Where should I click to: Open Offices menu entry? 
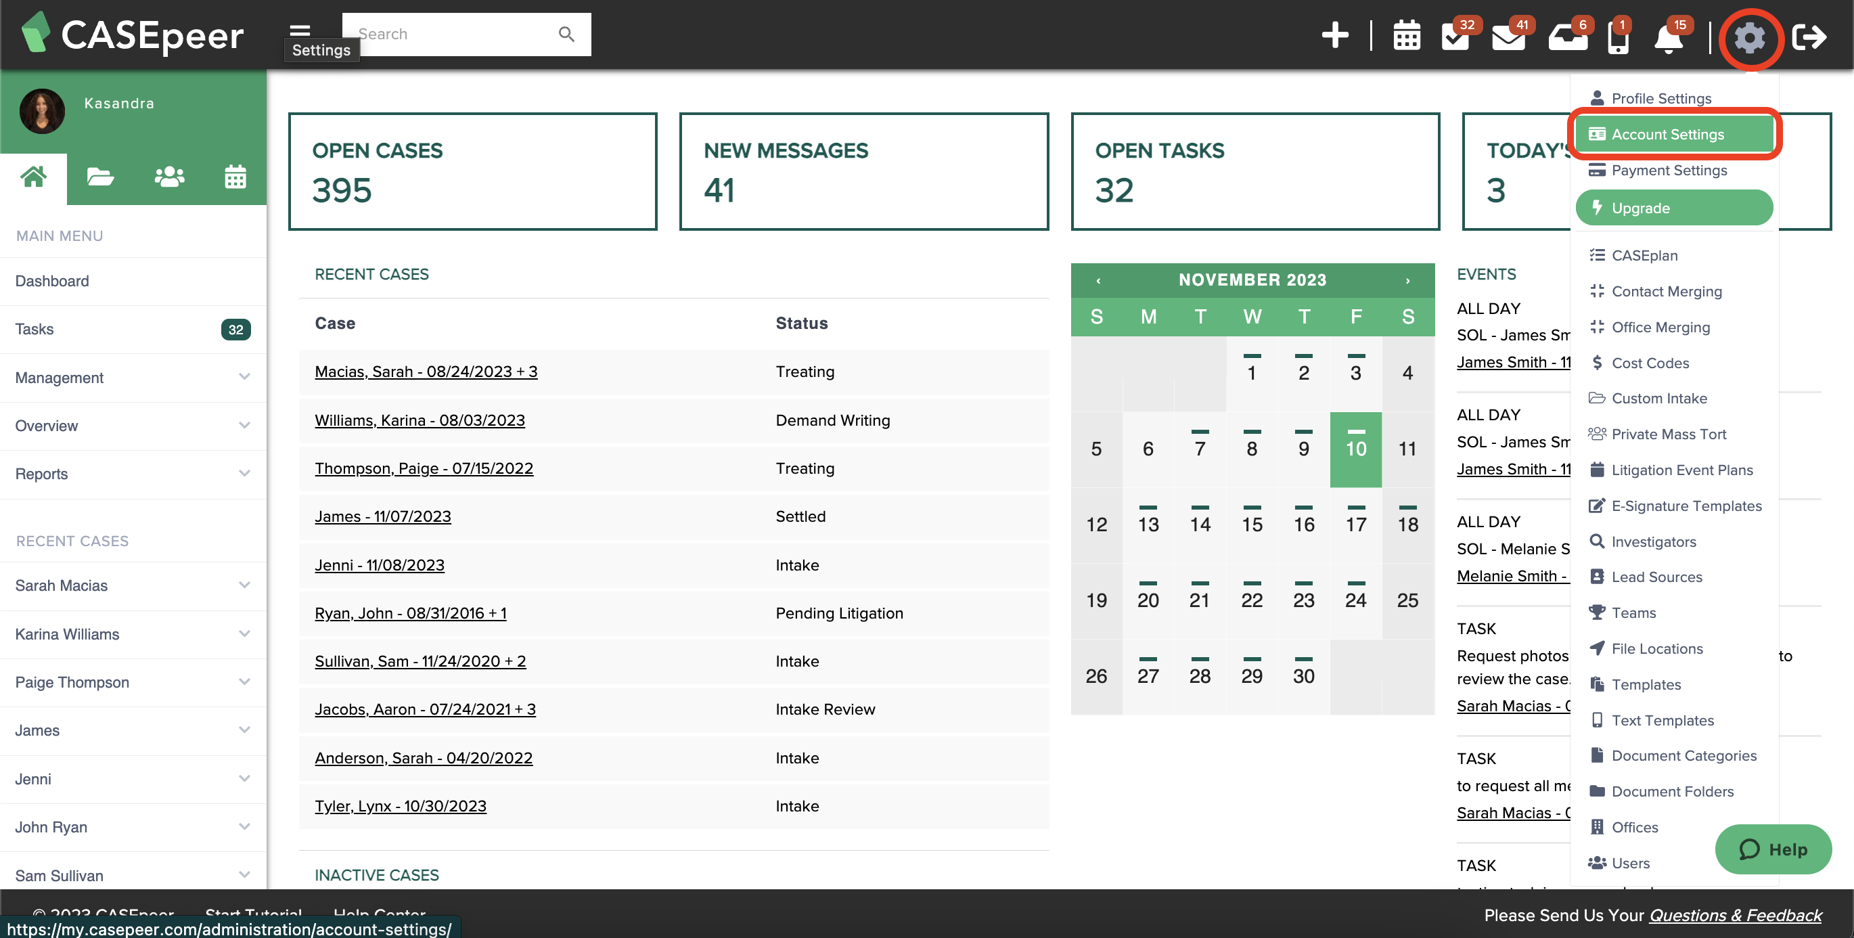[x=1634, y=827]
